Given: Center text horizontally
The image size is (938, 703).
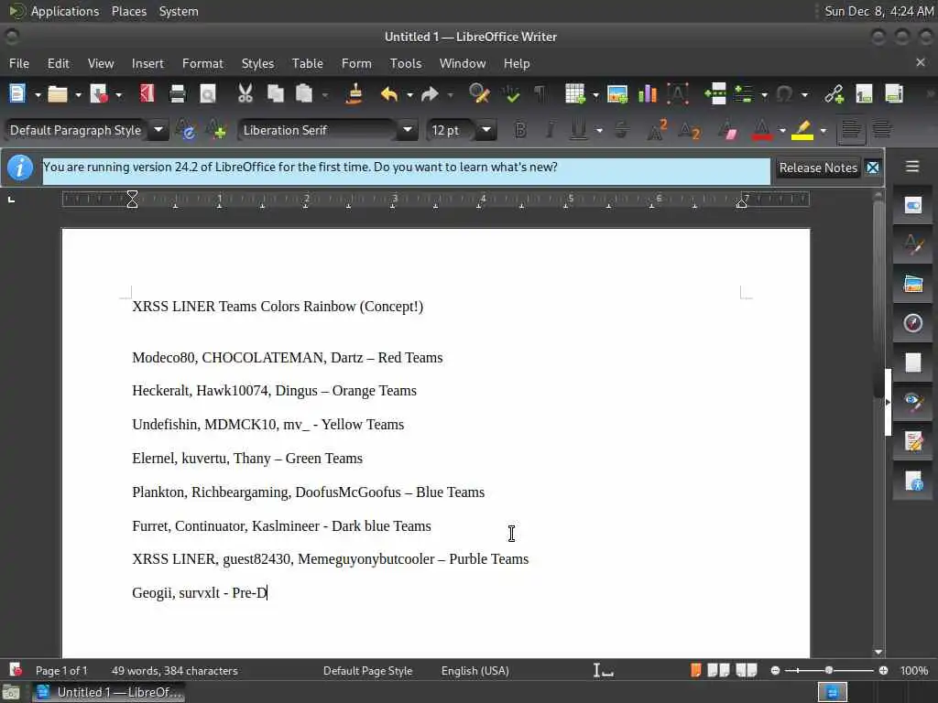Looking at the screenshot, I should pos(882,130).
